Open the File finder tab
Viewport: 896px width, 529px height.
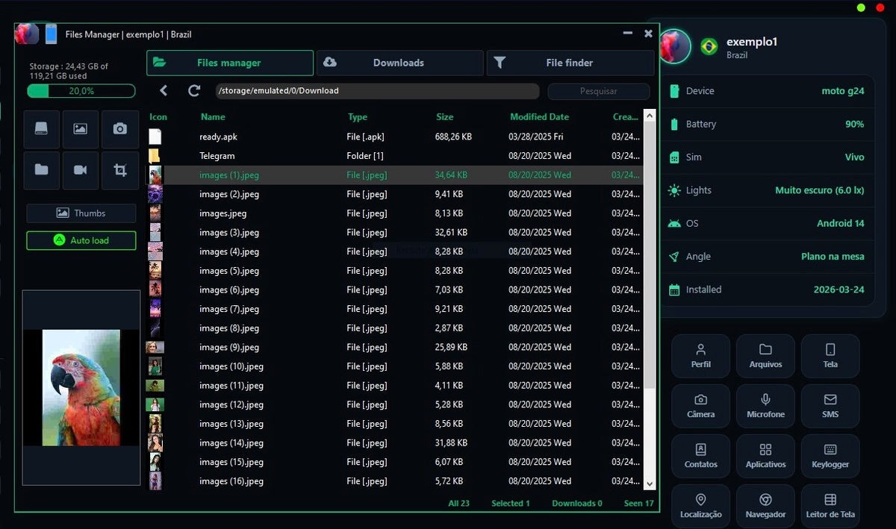[x=570, y=63]
